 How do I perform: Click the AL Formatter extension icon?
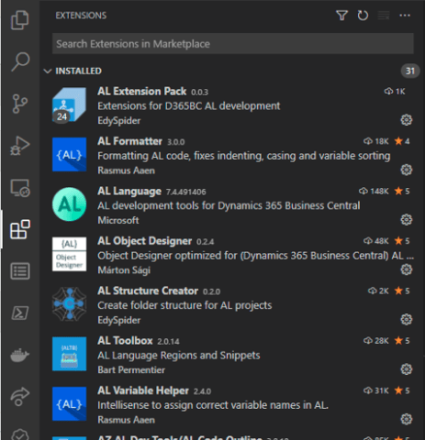click(69, 155)
